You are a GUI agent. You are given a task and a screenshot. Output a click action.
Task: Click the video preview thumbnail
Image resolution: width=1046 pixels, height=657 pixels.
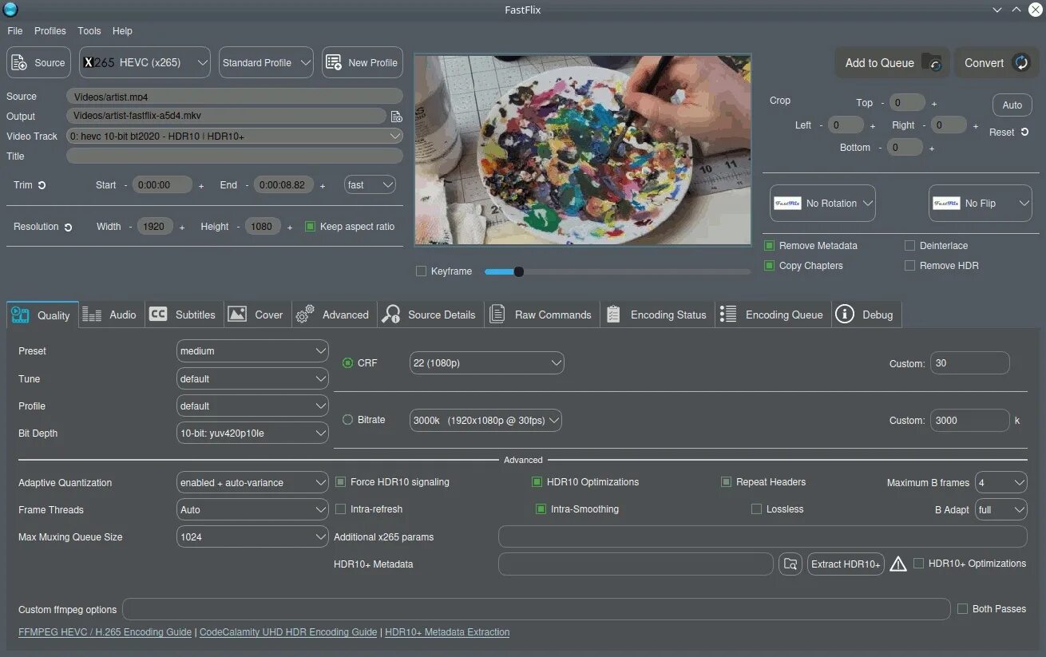pos(583,149)
